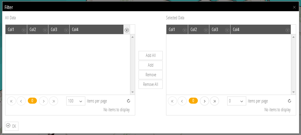Open All Data items per page dropdown

[x=76, y=101]
